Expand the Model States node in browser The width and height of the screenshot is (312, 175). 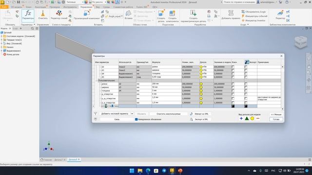[x=1, y=36]
